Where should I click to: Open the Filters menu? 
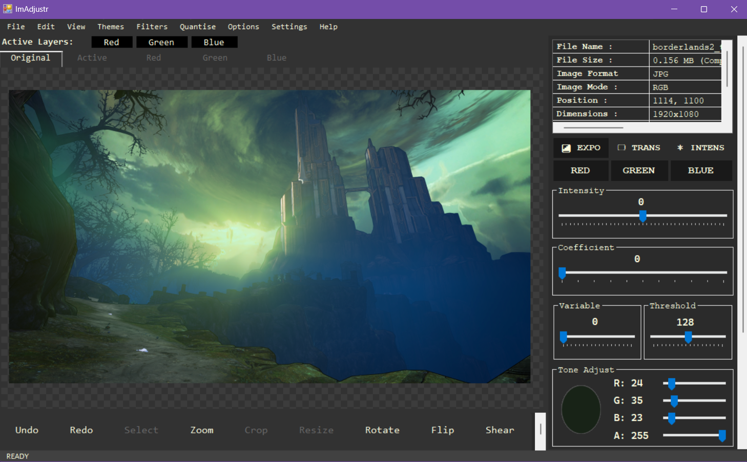(x=152, y=27)
